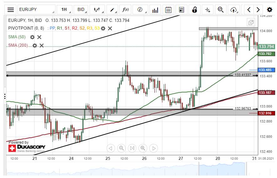Pop out chart with the detach icon
This screenshot has width=277, height=178.
(251, 22)
